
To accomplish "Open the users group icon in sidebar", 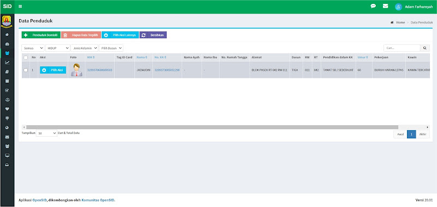I will point(7,146).
